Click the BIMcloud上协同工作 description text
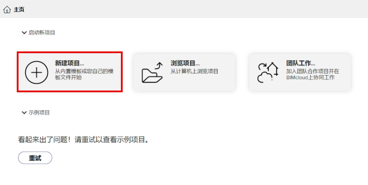 pyautogui.click(x=310, y=77)
